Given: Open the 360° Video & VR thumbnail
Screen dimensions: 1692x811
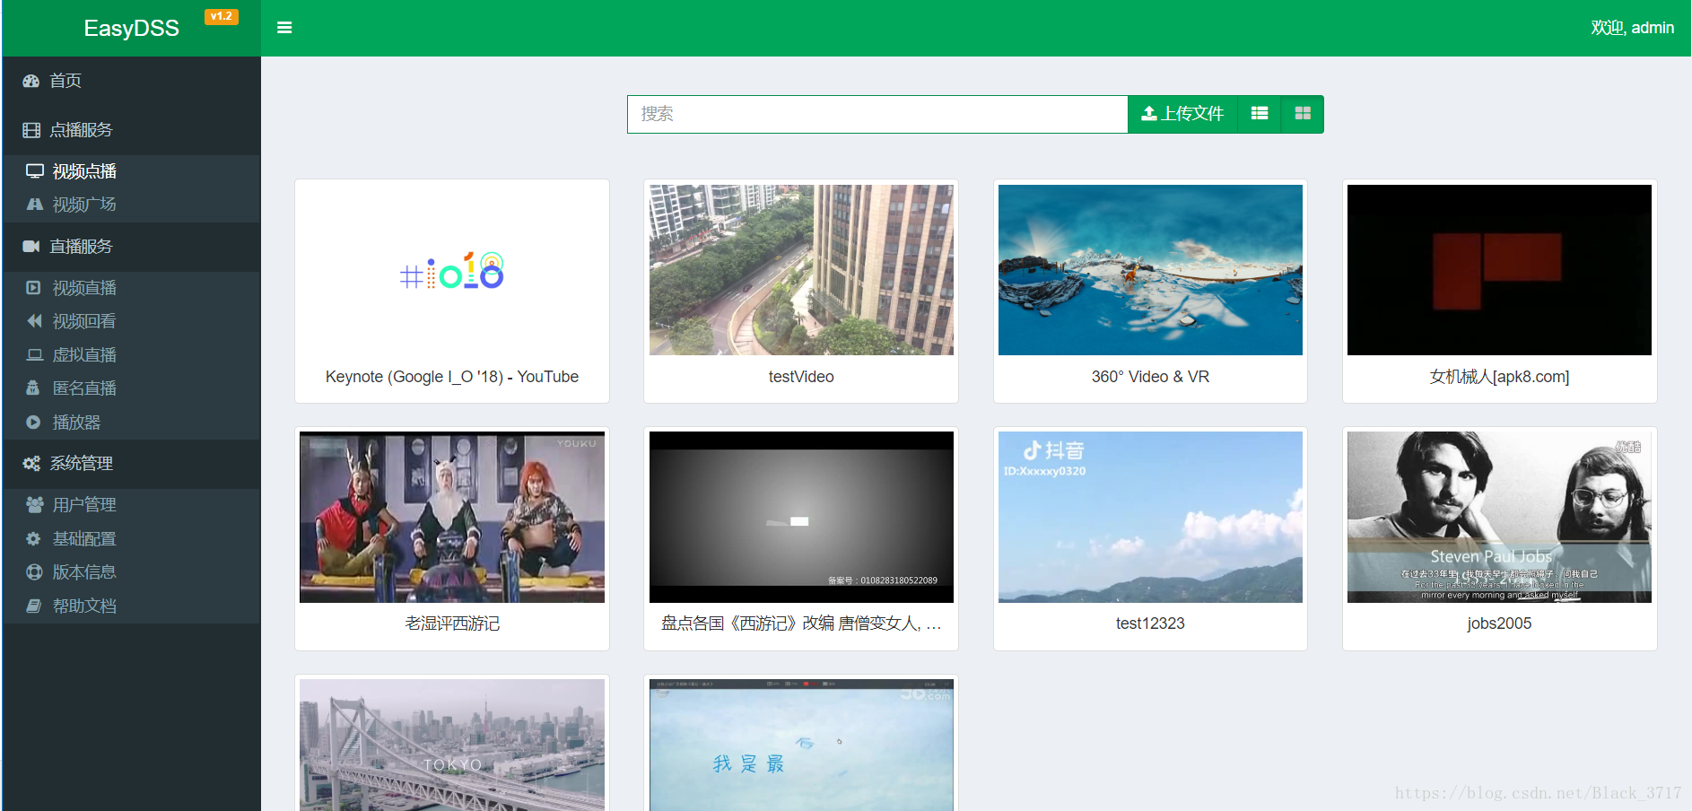Looking at the screenshot, I should point(1150,270).
